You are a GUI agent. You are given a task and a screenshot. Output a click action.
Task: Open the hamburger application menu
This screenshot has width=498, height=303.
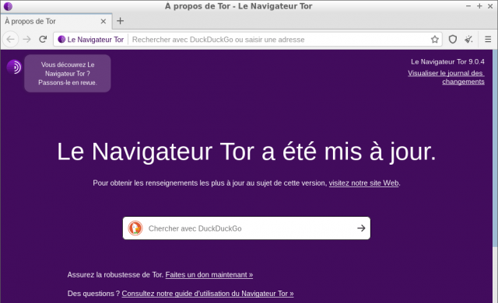click(488, 40)
